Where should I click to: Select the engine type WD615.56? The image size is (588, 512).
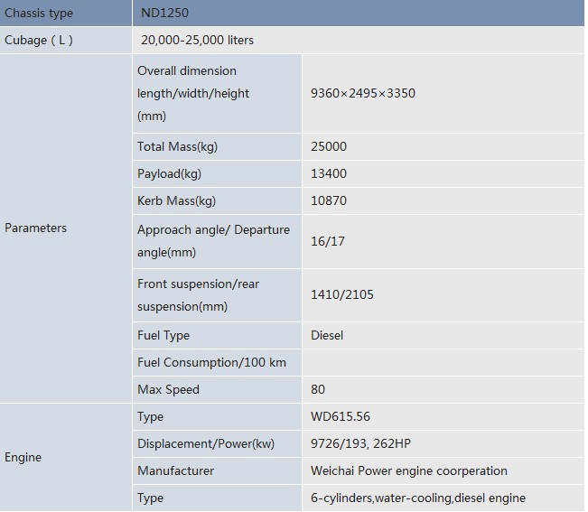click(341, 416)
